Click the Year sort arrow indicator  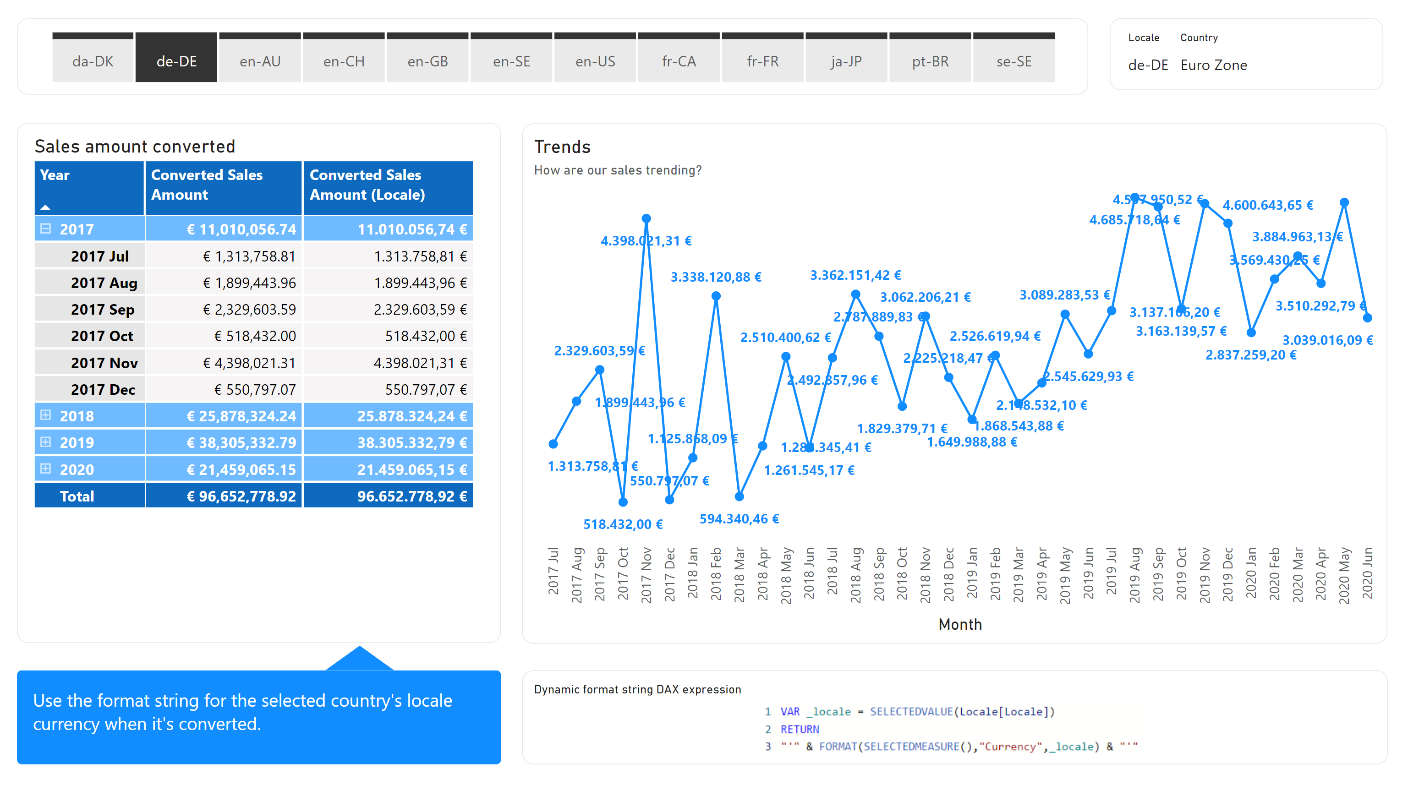pos(45,207)
